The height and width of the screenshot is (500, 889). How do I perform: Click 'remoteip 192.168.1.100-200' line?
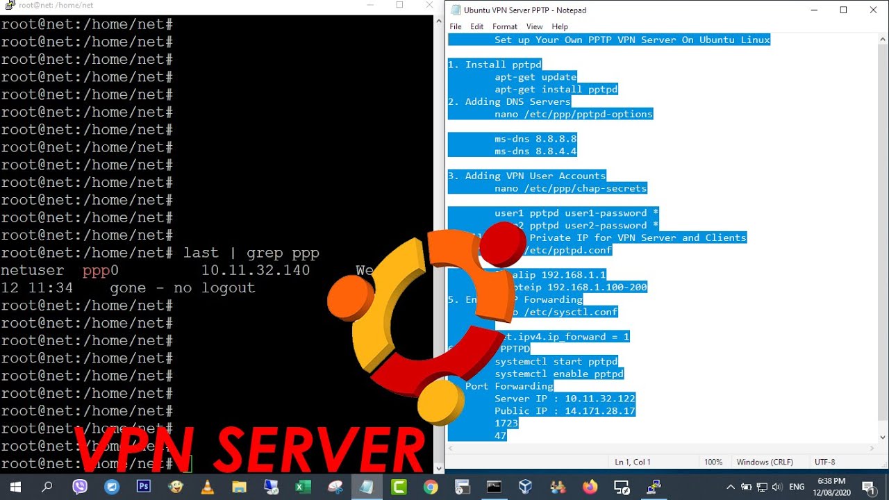point(571,287)
